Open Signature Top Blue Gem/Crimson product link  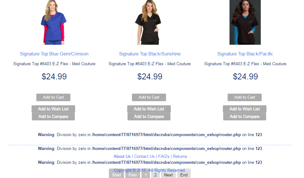click(54, 54)
